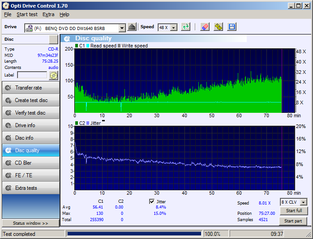Image resolution: width=313 pixels, height=239 pixels.
Task: Expand the drive selection dropdown
Action: coord(122,28)
